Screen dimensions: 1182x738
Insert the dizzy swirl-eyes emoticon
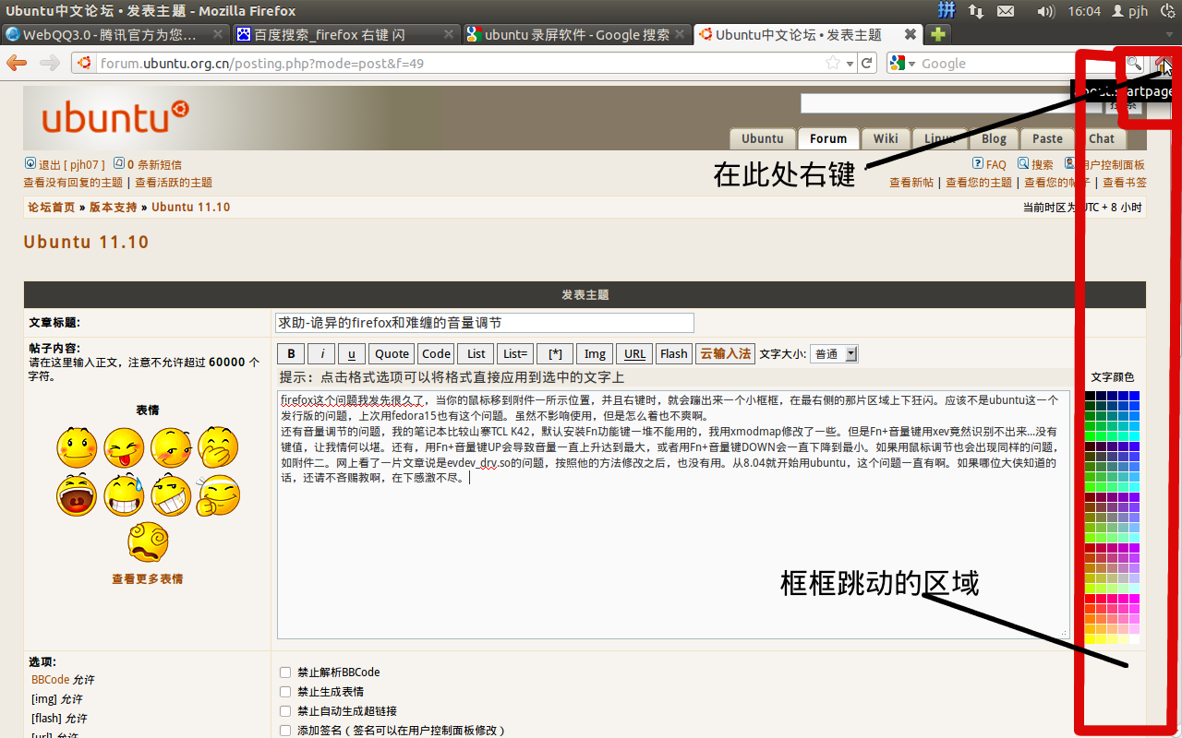[x=148, y=542]
